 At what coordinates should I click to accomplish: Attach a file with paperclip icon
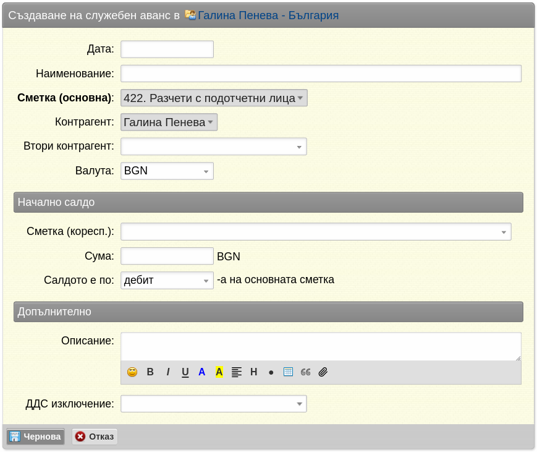pyautogui.click(x=323, y=372)
